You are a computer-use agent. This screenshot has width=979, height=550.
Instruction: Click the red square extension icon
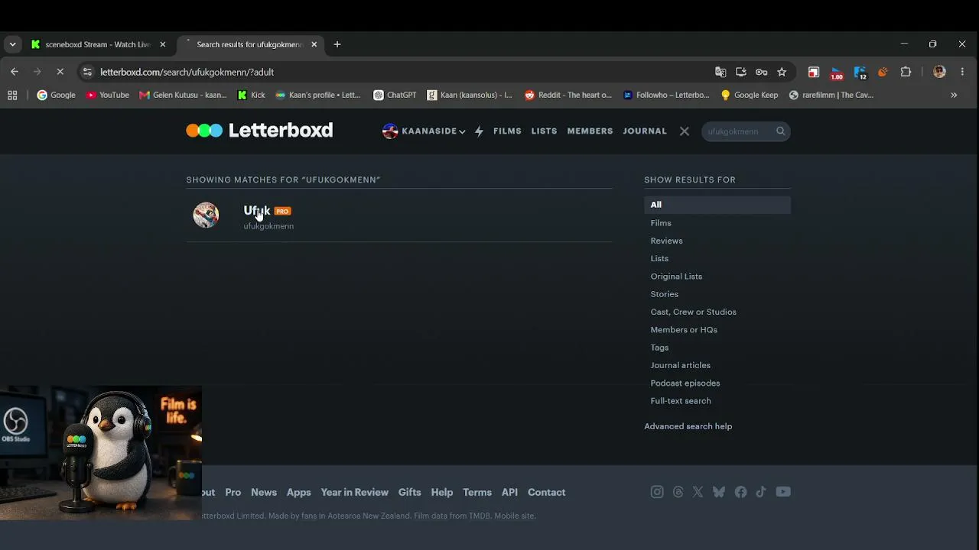click(814, 72)
